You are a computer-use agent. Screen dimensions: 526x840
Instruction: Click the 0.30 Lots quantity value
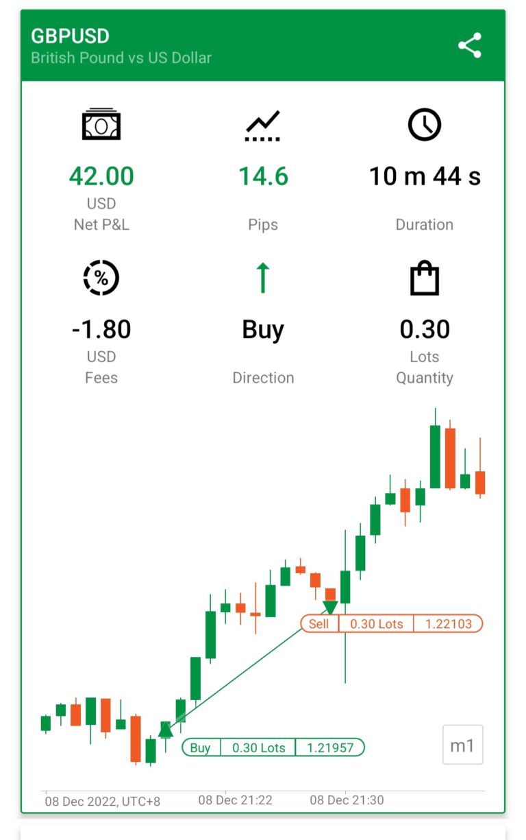pyautogui.click(x=425, y=329)
